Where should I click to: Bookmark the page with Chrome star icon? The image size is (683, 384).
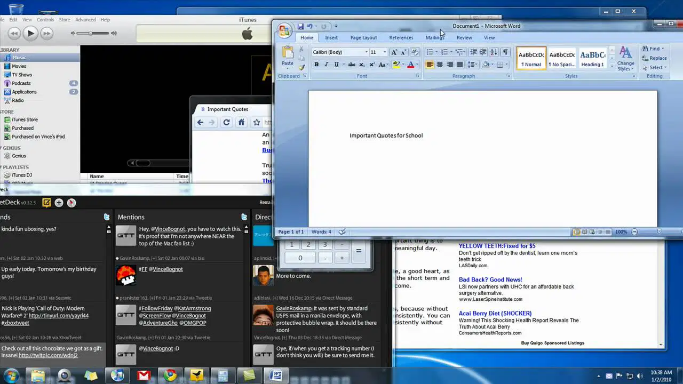coord(257,123)
